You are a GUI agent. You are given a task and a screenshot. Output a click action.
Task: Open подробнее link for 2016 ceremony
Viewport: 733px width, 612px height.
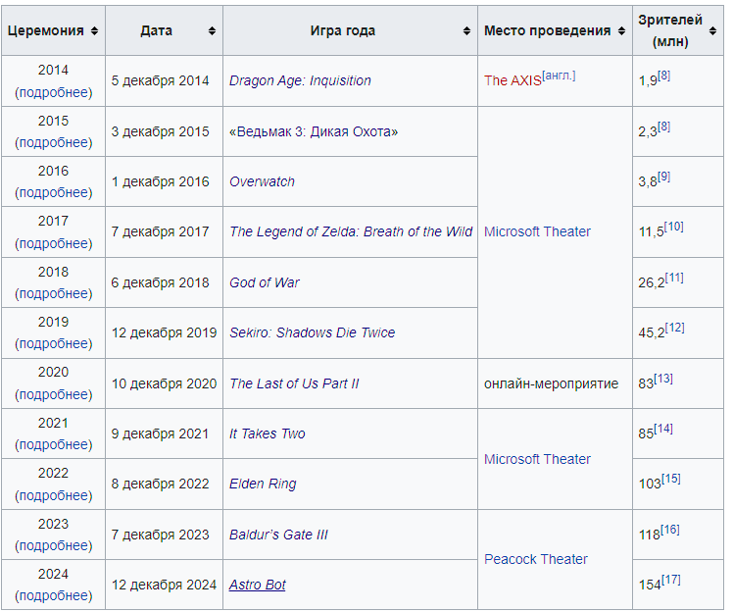[54, 193]
